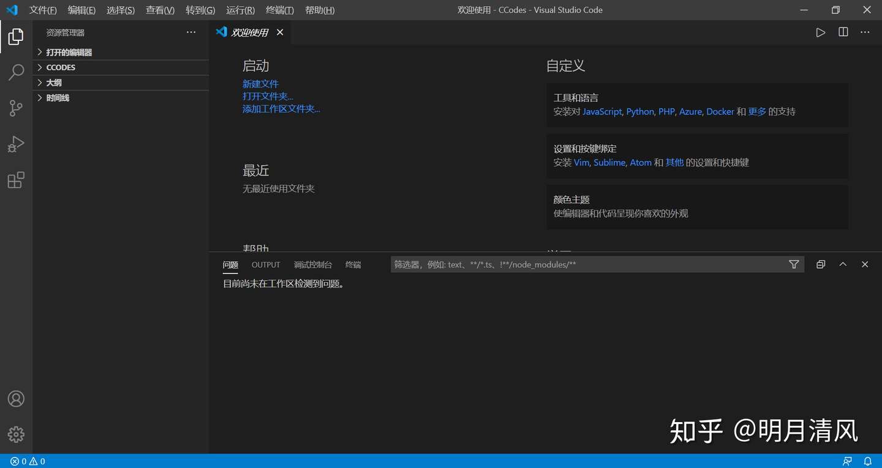882x468 pixels.
Task: Collapse all problems in panel
Action: coord(821,264)
